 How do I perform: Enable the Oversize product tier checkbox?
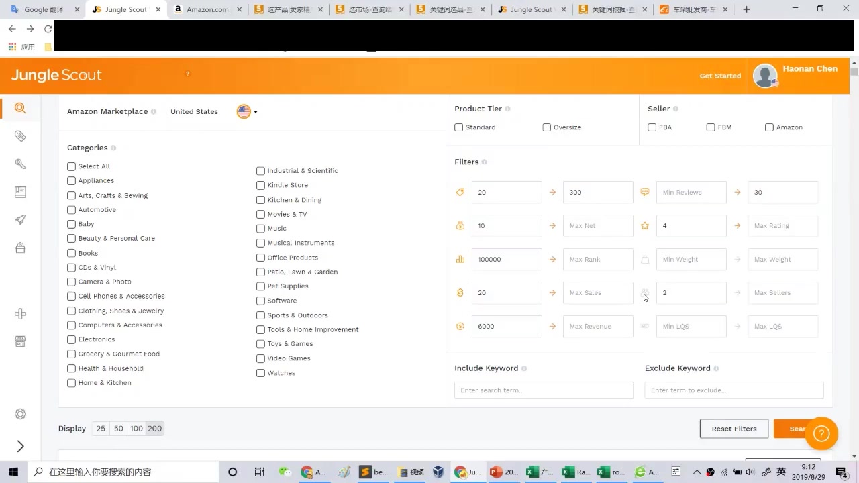547,127
